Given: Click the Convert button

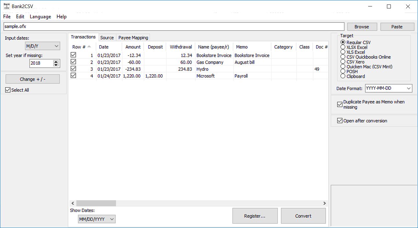Looking at the screenshot, I should [x=303, y=216].
